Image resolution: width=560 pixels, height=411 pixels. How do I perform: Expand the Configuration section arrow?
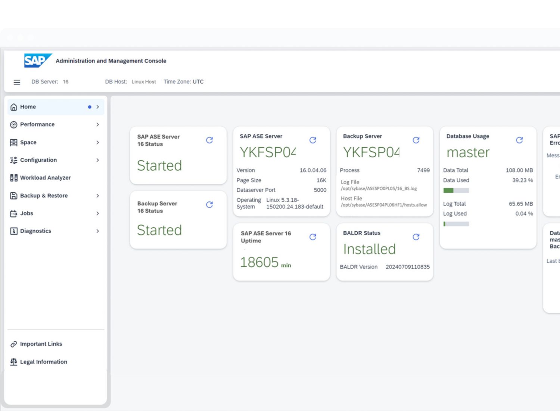pos(97,160)
